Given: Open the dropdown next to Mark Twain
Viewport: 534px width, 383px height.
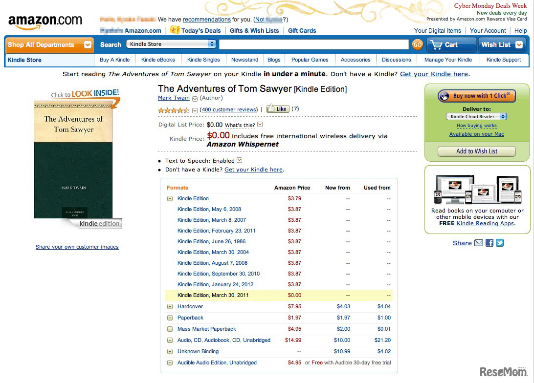Looking at the screenshot, I should pos(195,99).
